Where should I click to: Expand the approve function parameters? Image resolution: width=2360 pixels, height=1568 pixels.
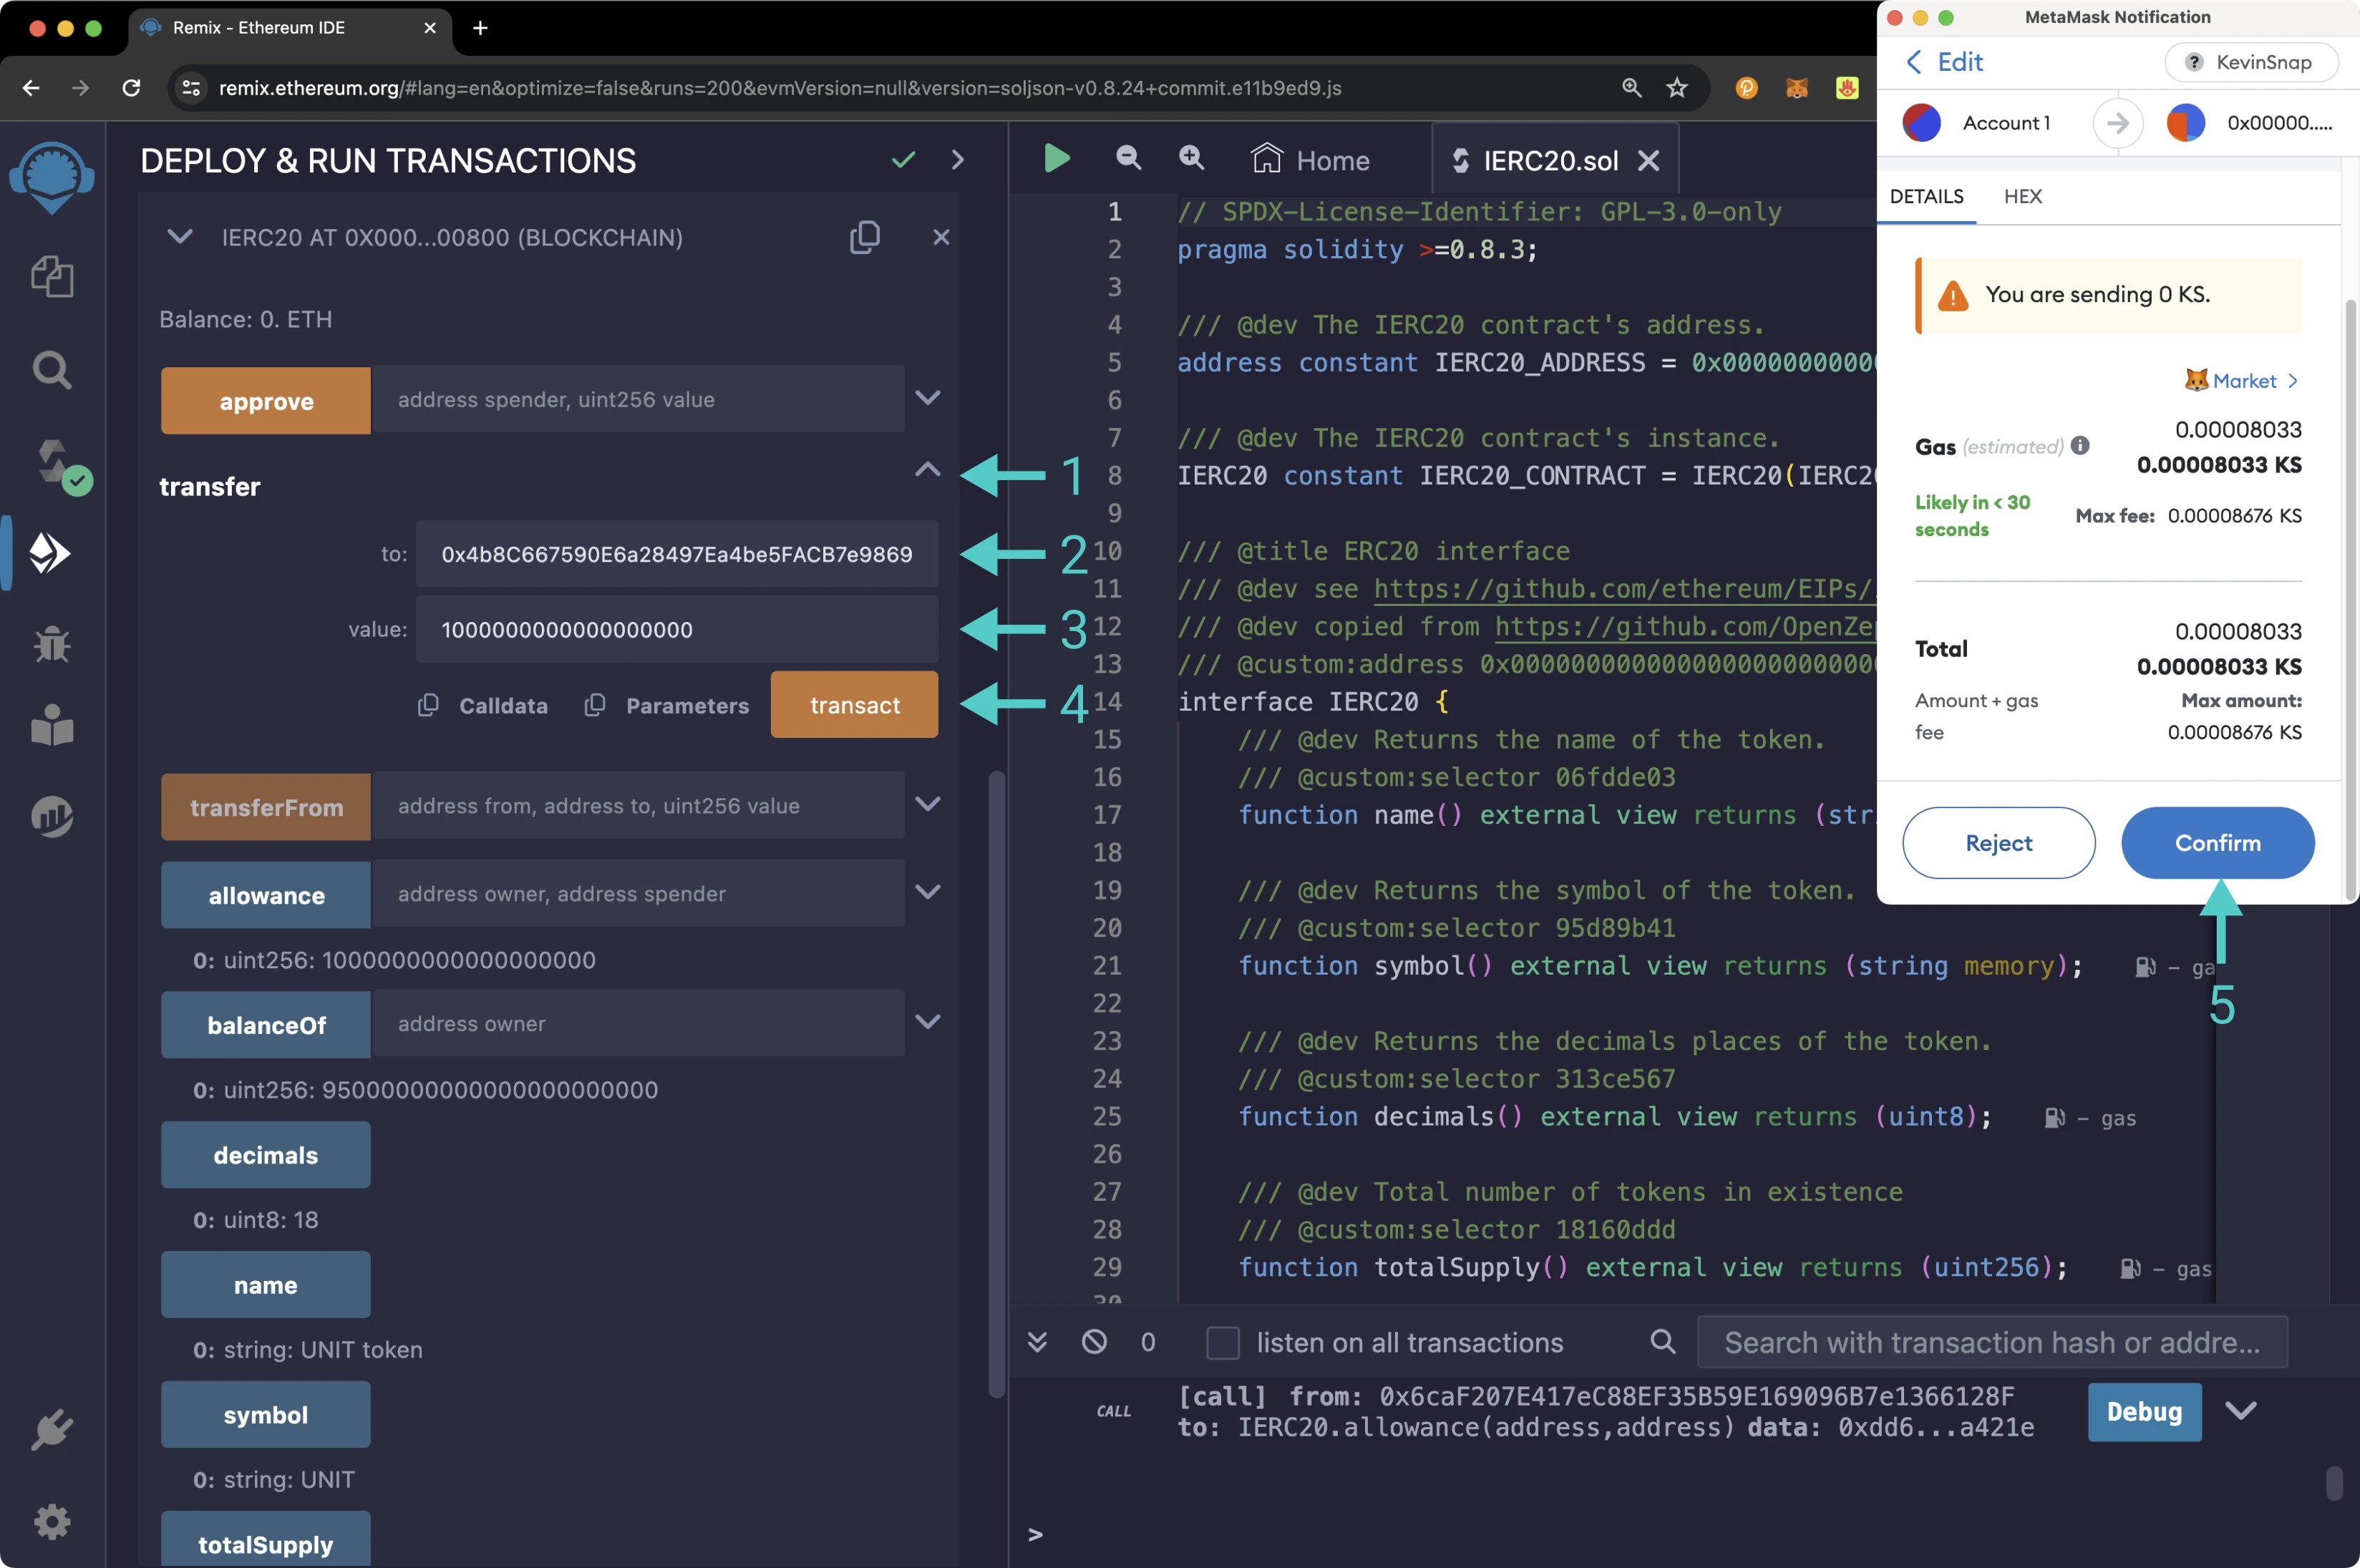(x=928, y=398)
